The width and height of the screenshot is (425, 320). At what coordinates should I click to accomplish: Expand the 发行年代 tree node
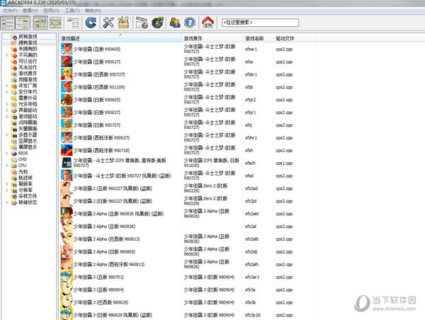tap(7, 92)
